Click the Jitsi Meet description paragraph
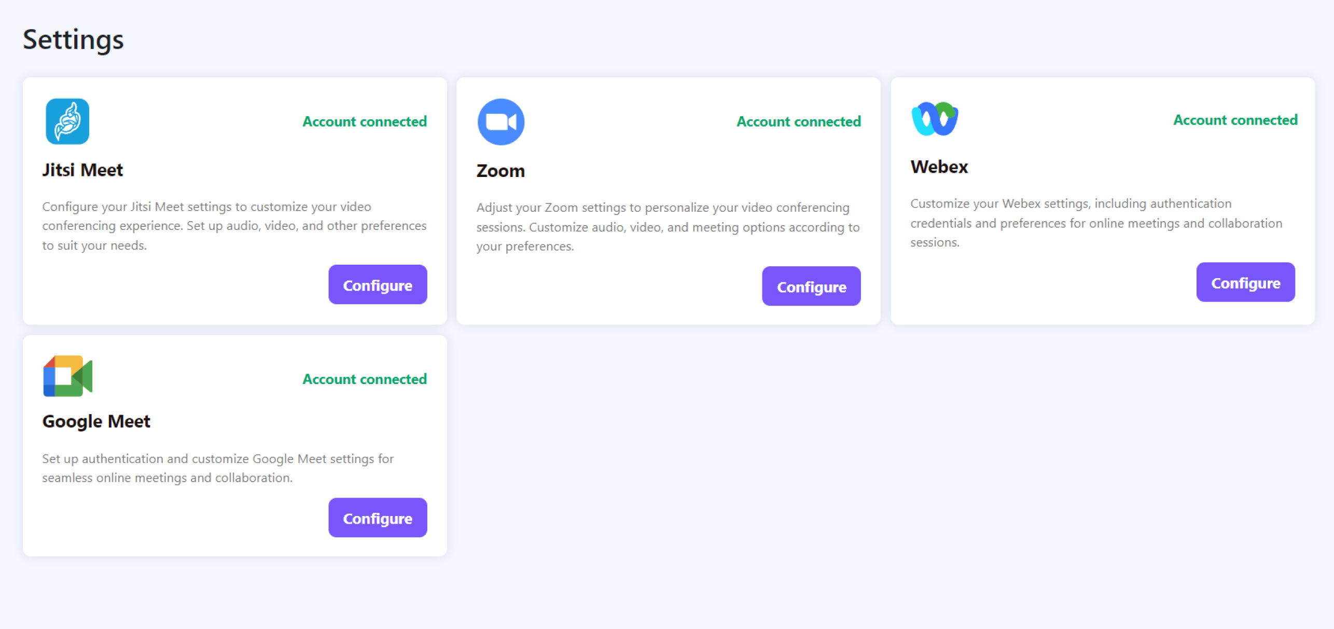The image size is (1334, 629). pos(234,226)
